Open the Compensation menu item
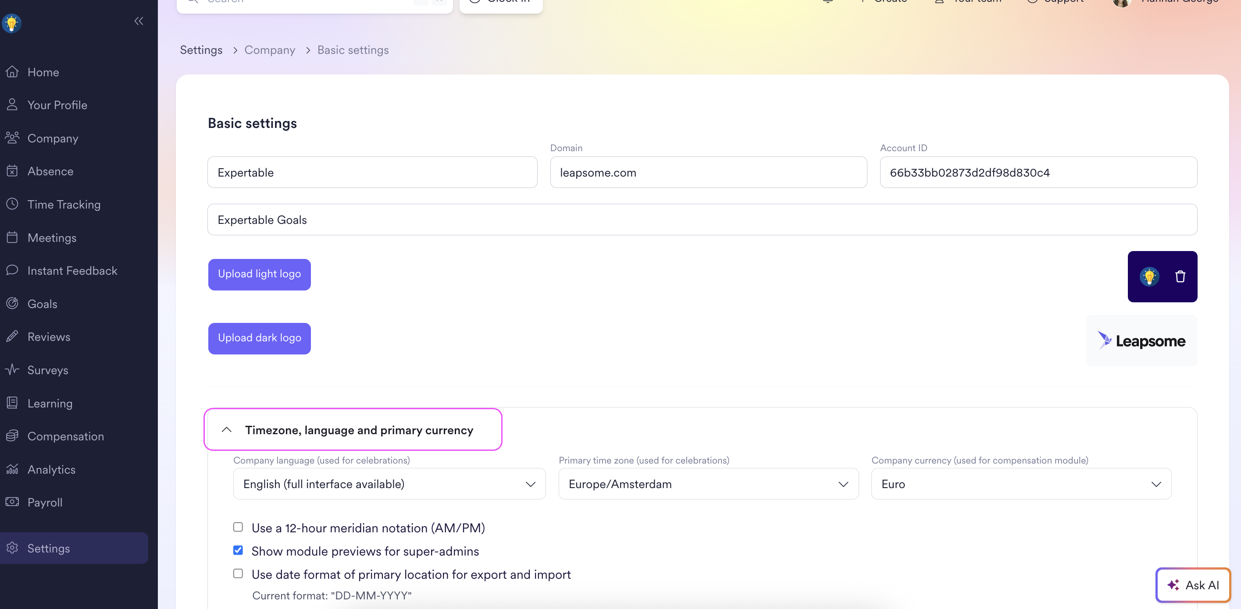The width and height of the screenshot is (1241, 609). [65, 436]
